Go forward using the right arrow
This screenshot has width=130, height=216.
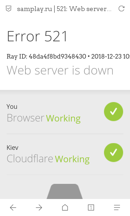39,207
